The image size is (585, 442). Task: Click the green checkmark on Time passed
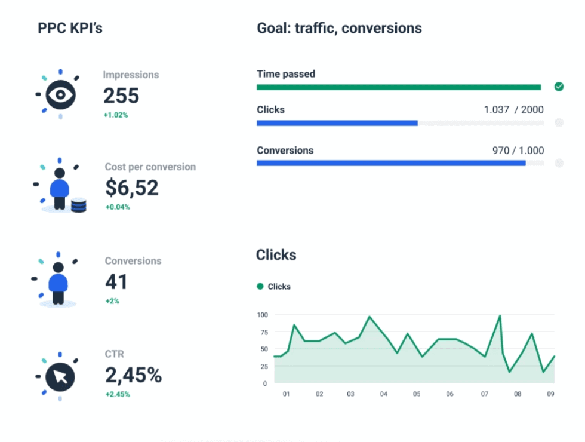tap(559, 87)
